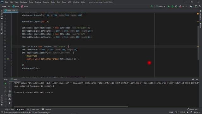Expand the profiler dropdown arrow in toolbar

(183, 6)
